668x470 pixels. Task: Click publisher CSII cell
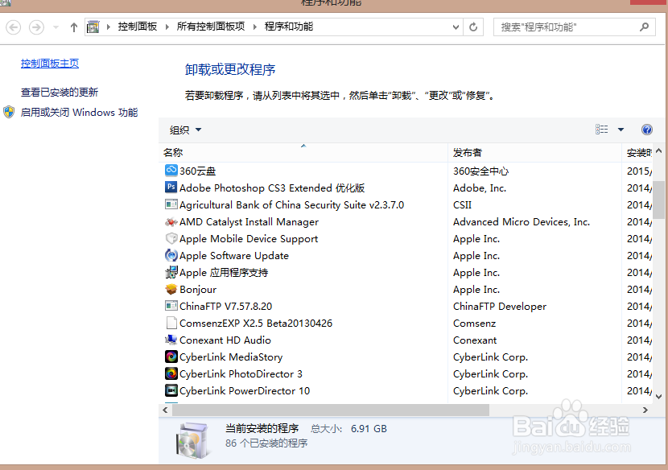point(462,205)
